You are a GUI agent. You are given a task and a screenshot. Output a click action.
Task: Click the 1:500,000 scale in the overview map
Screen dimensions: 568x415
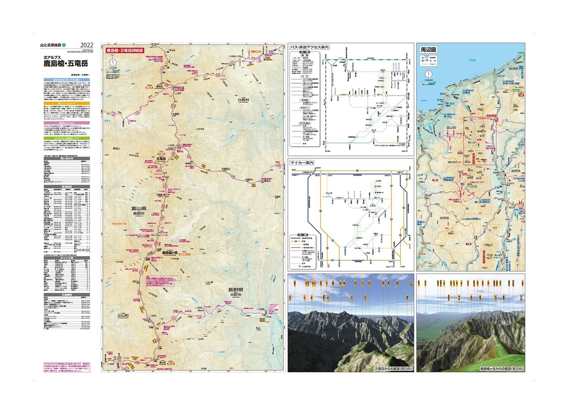coord(429,80)
